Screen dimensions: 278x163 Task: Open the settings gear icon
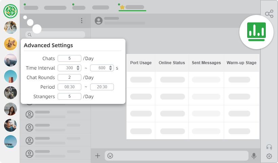(269, 156)
